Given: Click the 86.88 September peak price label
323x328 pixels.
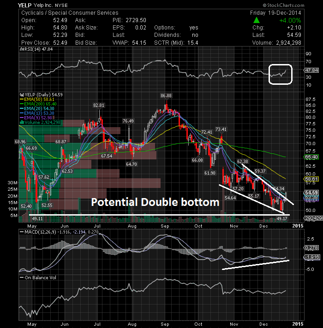Looking at the screenshot, I should (166, 96).
